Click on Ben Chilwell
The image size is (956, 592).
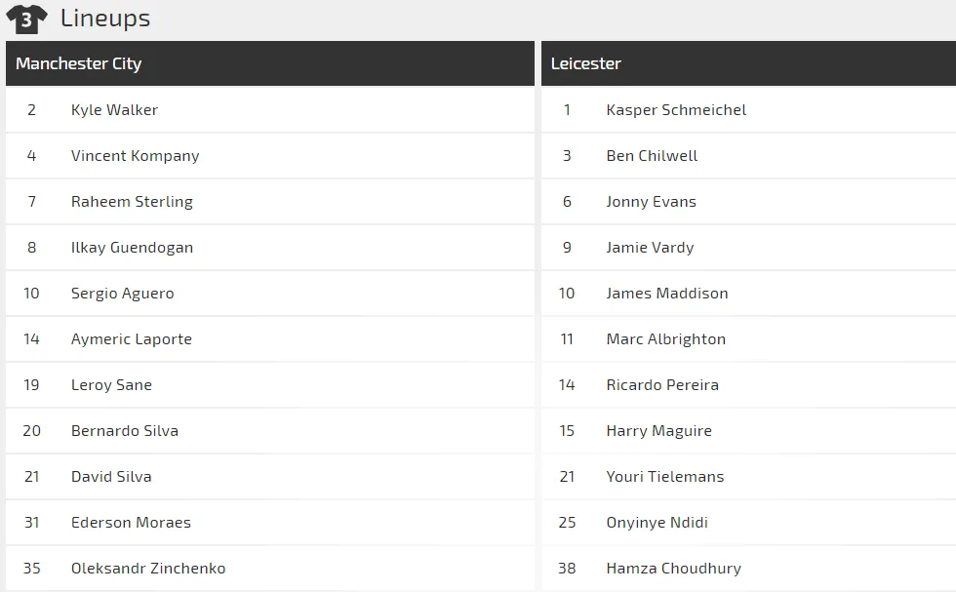click(652, 156)
